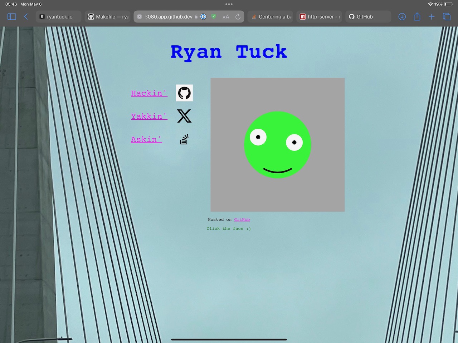Follow the Hosted on GitHub link
458x343 pixels.
(x=242, y=219)
